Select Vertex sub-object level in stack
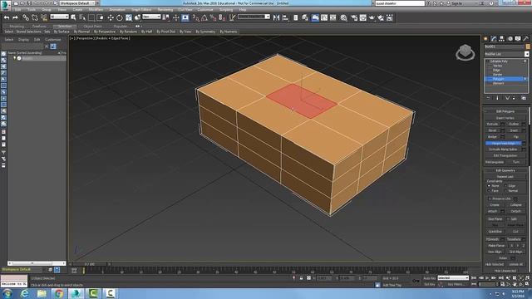This screenshot has height=299, width=532. (498, 66)
